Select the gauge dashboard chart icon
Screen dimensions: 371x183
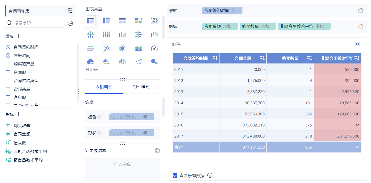pos(154,48)
